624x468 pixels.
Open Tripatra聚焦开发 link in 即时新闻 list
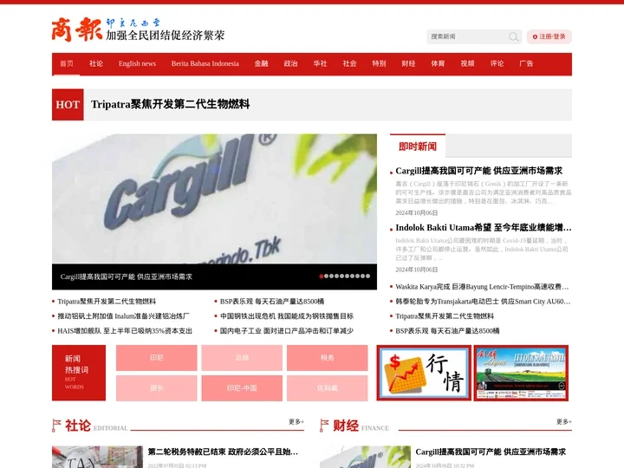point(445,316)
